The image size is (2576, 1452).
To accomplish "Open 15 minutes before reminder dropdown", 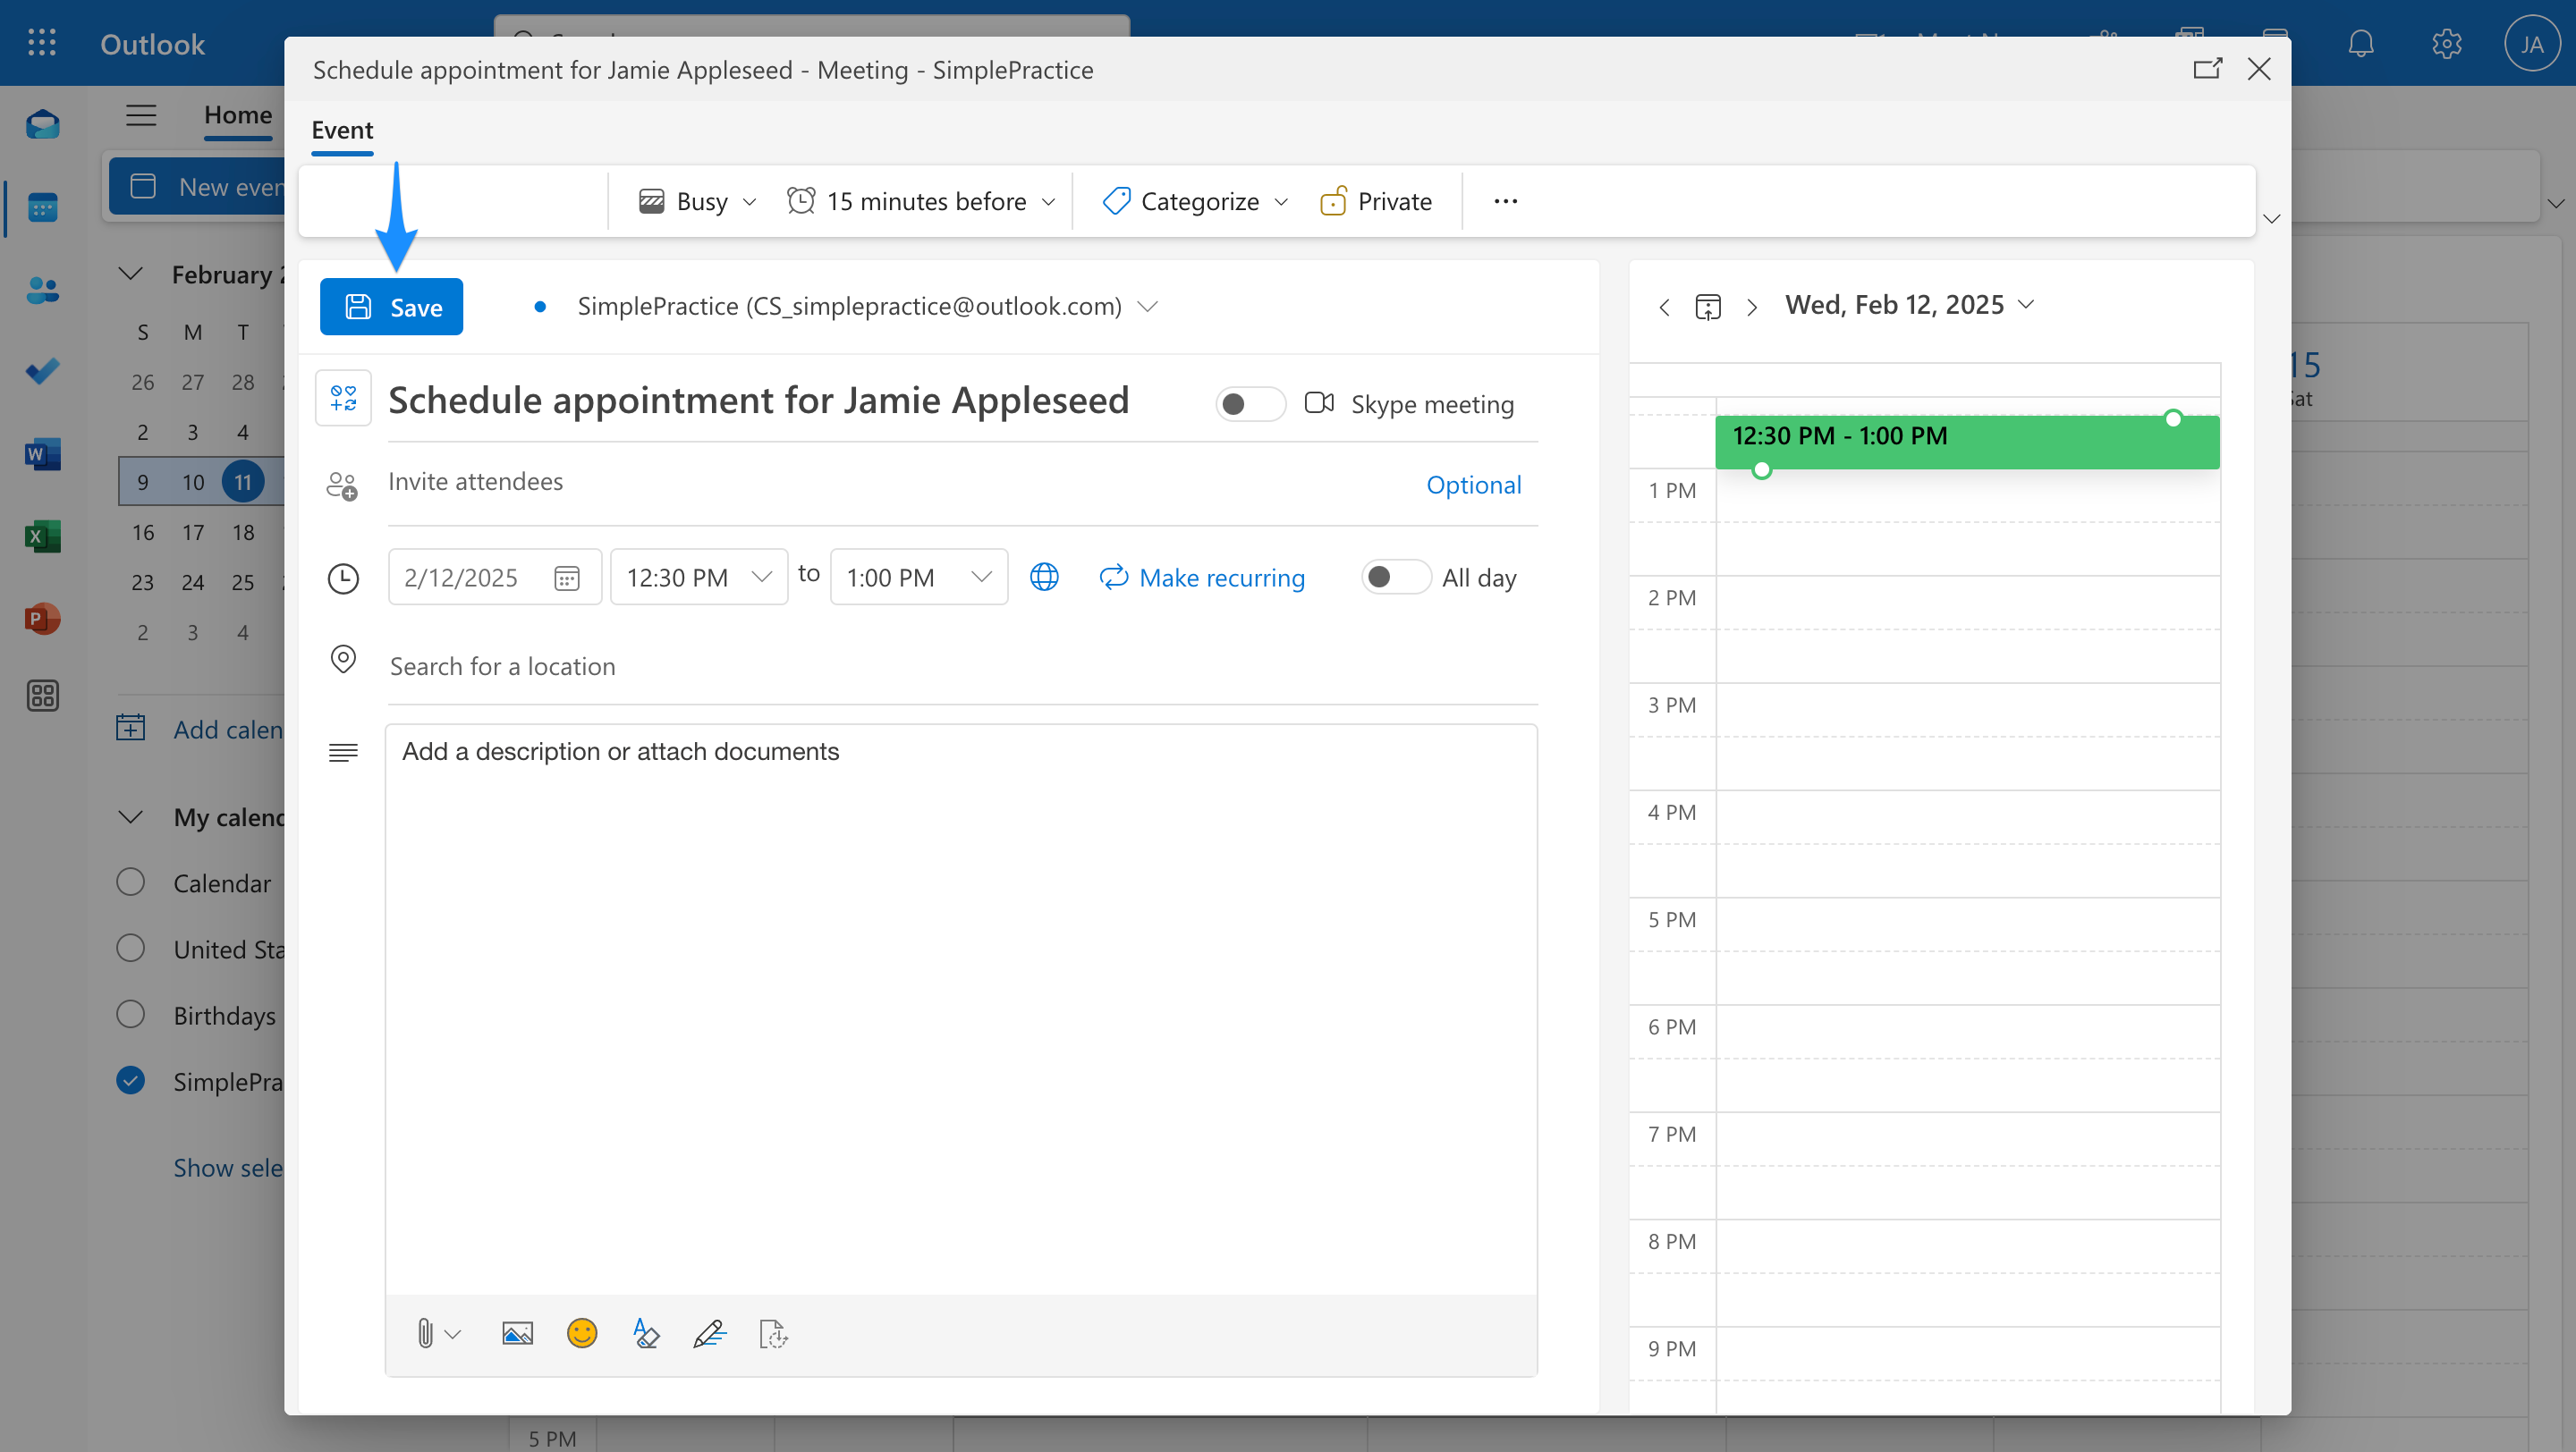I will pos(921,201).
